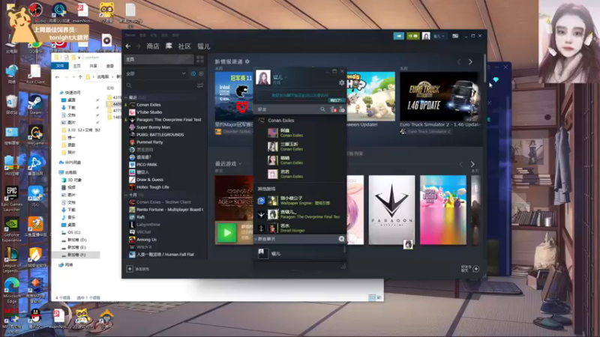Screen dimensions: 600x337
Task: Show next recent games with right arrow
Action: [x=472, y=164]
